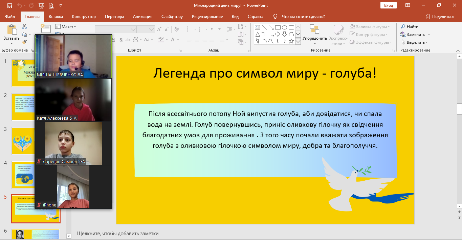Switch to the Переходы tab
Screen dimensions: 462x240
click(114, 17)
